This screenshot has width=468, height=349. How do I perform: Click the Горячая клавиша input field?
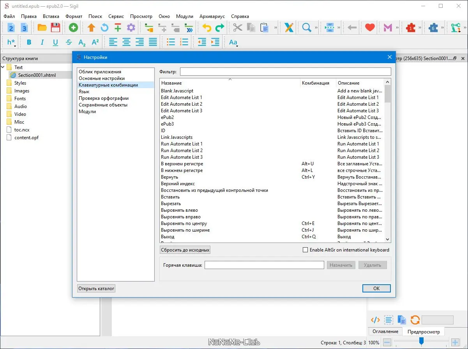tap(264, 265)
